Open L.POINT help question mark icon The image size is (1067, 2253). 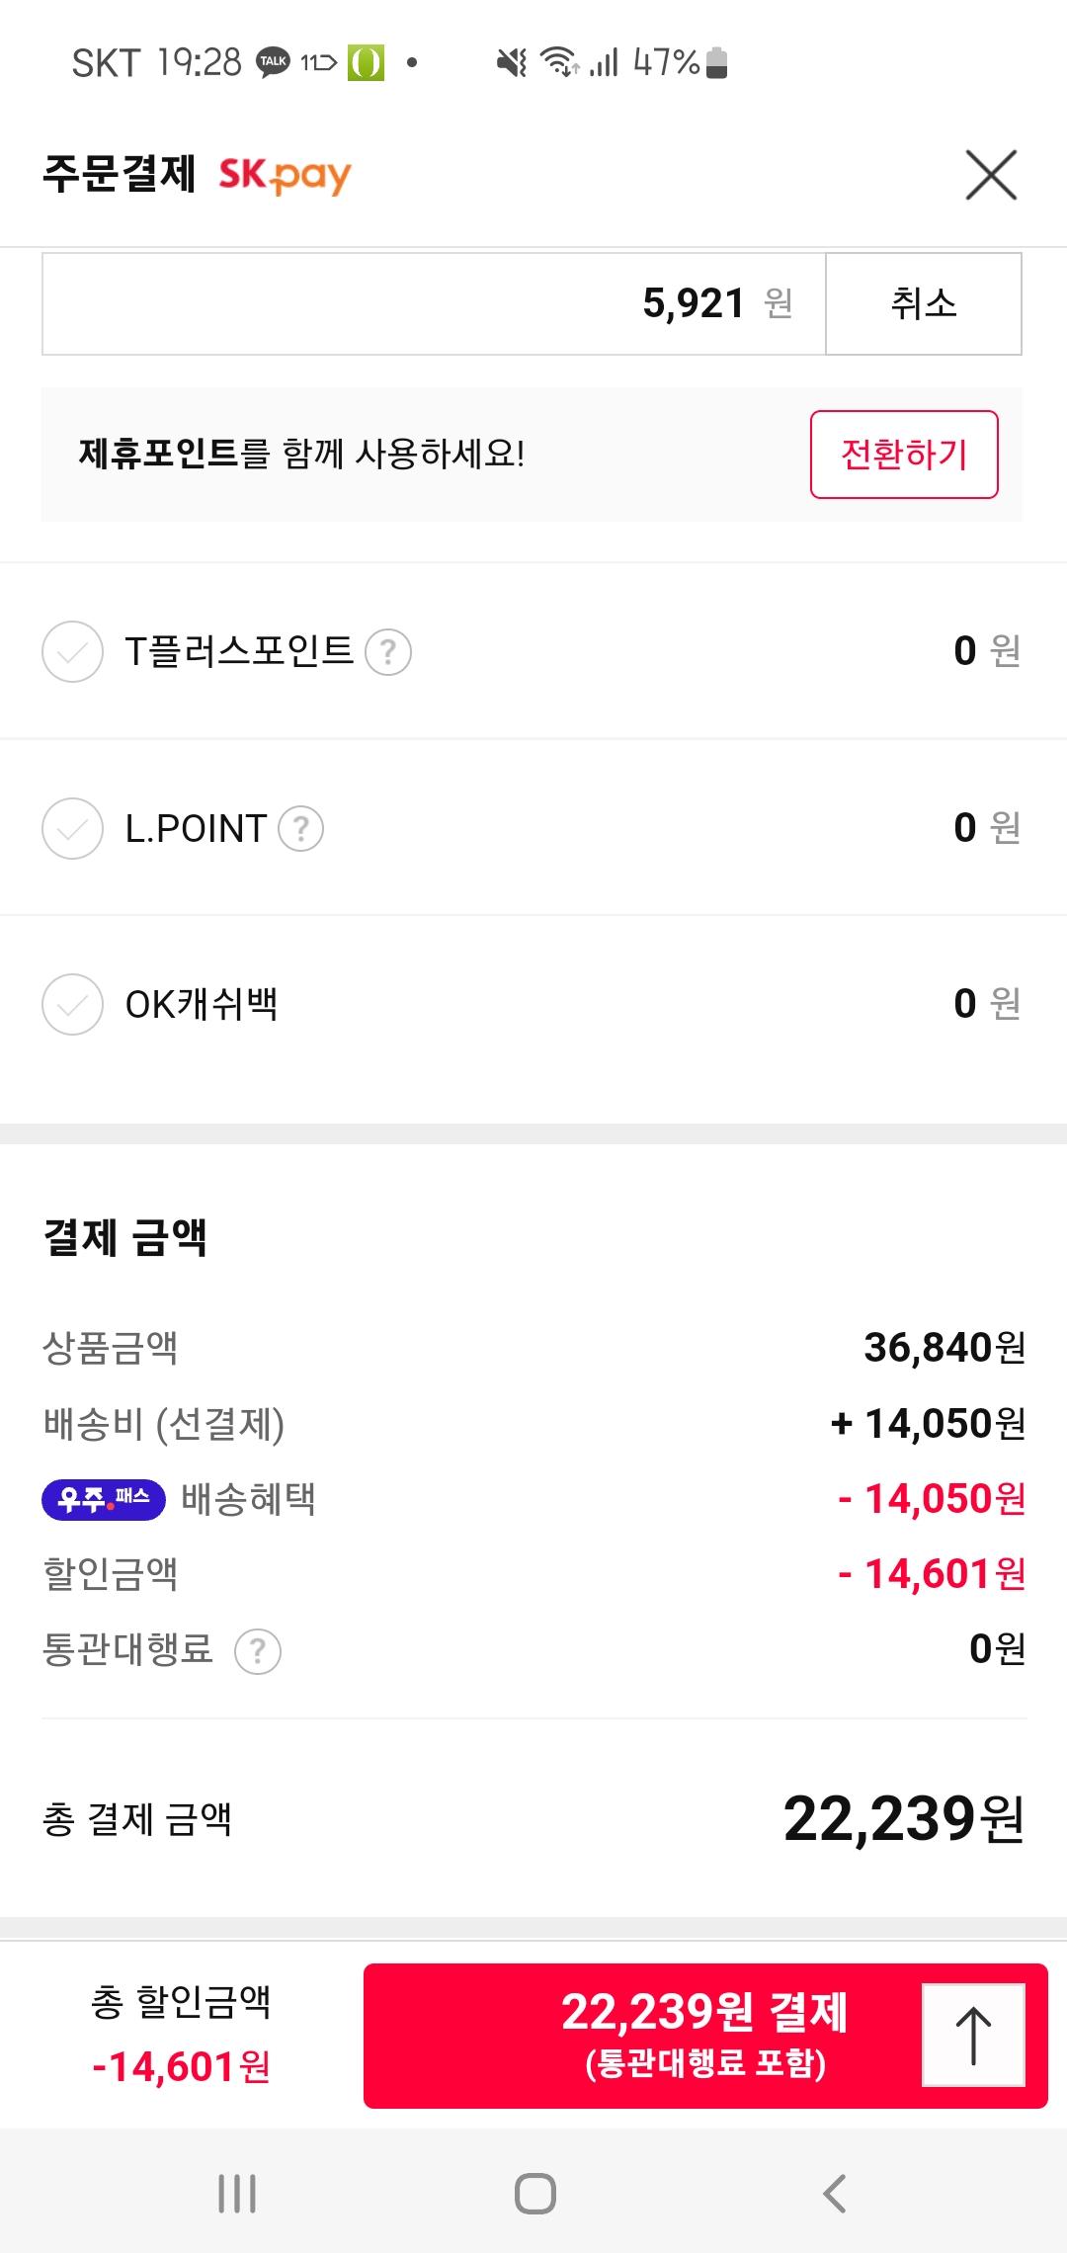click(300, 828)
